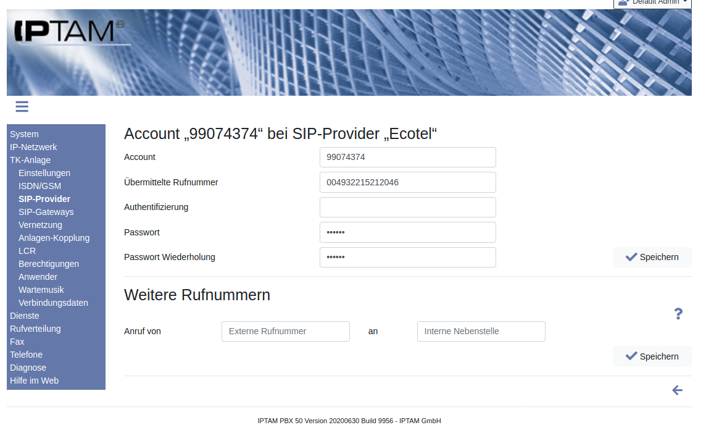Focus the Account input field
Viewport: 706px width, 438px height.
click(407, 157)
